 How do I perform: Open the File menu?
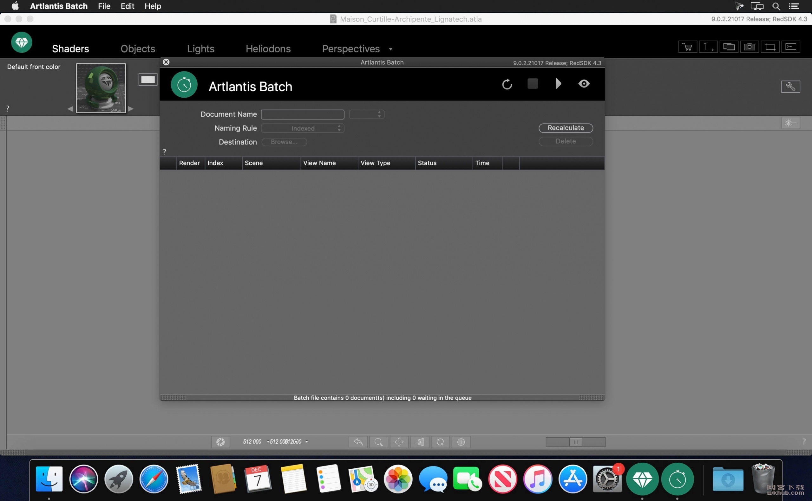104,6
